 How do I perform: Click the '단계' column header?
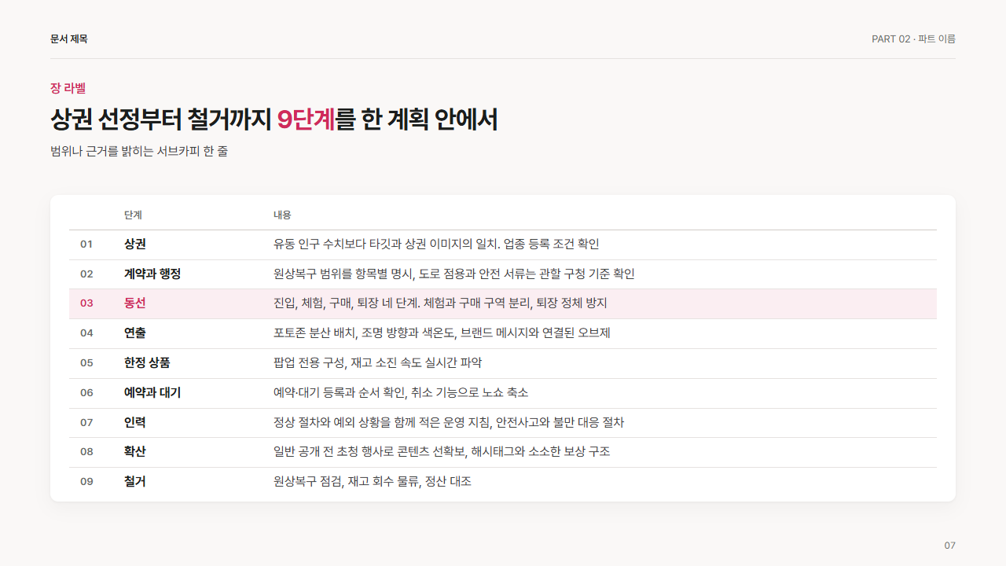click(x=133, y=215)
